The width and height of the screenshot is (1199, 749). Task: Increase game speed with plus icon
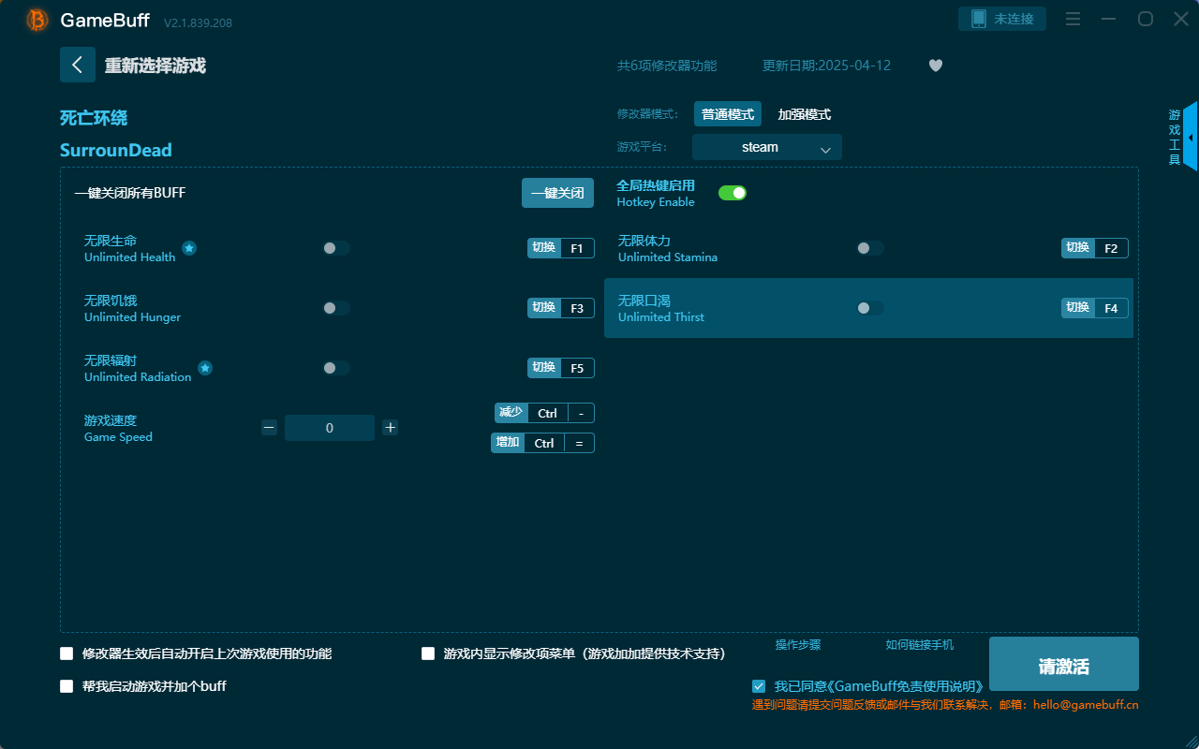click(391, 428)
